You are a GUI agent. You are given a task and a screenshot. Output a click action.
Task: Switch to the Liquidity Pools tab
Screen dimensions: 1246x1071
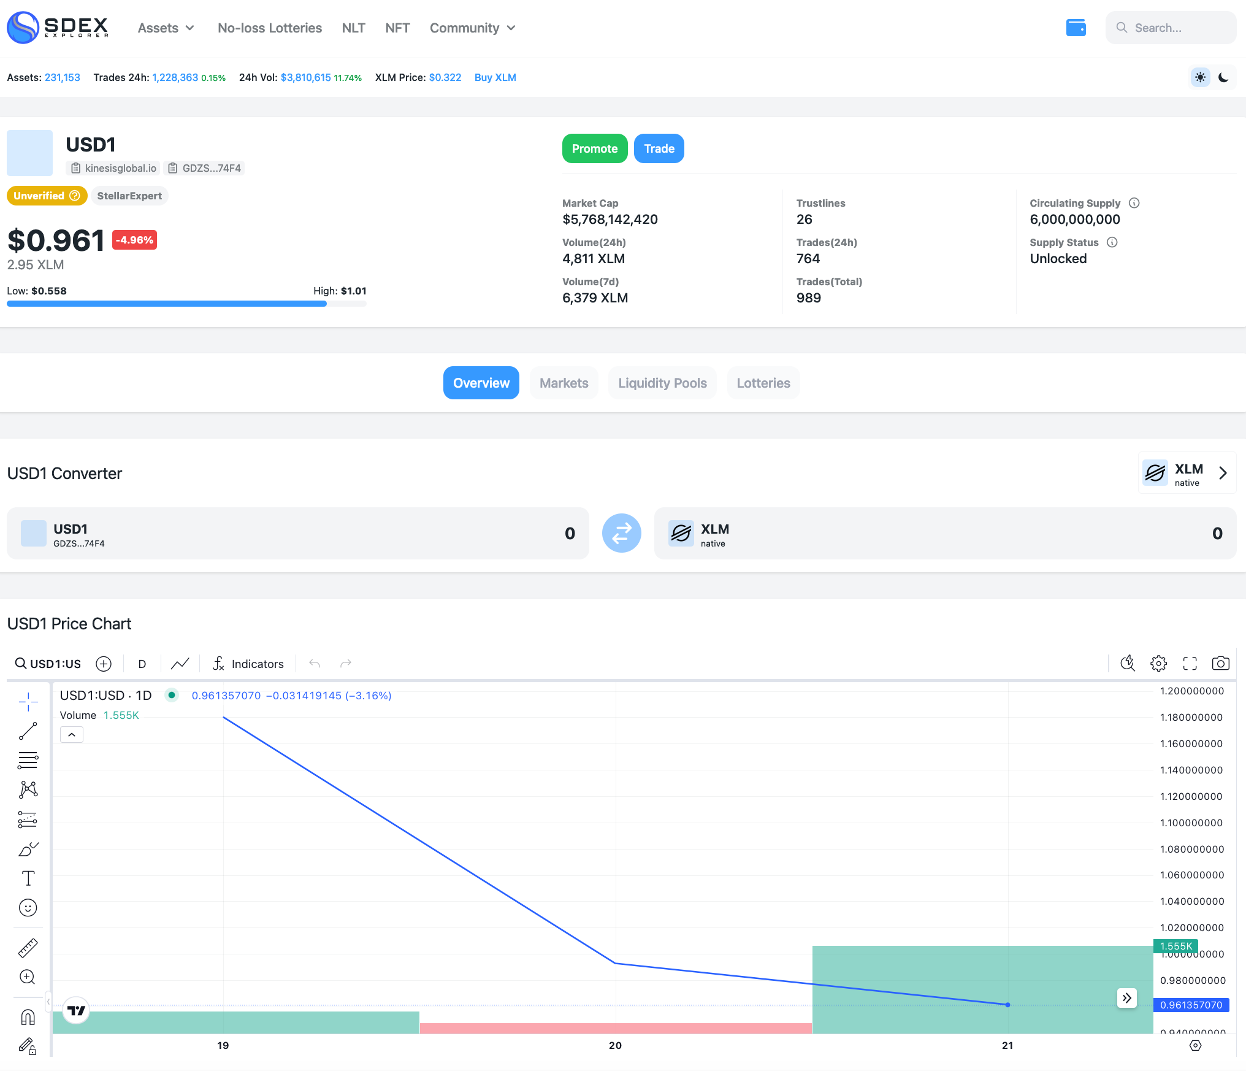662,383
